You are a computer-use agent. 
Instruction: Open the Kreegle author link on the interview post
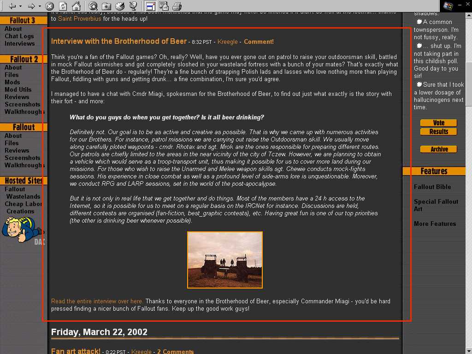tap(228, 42)
